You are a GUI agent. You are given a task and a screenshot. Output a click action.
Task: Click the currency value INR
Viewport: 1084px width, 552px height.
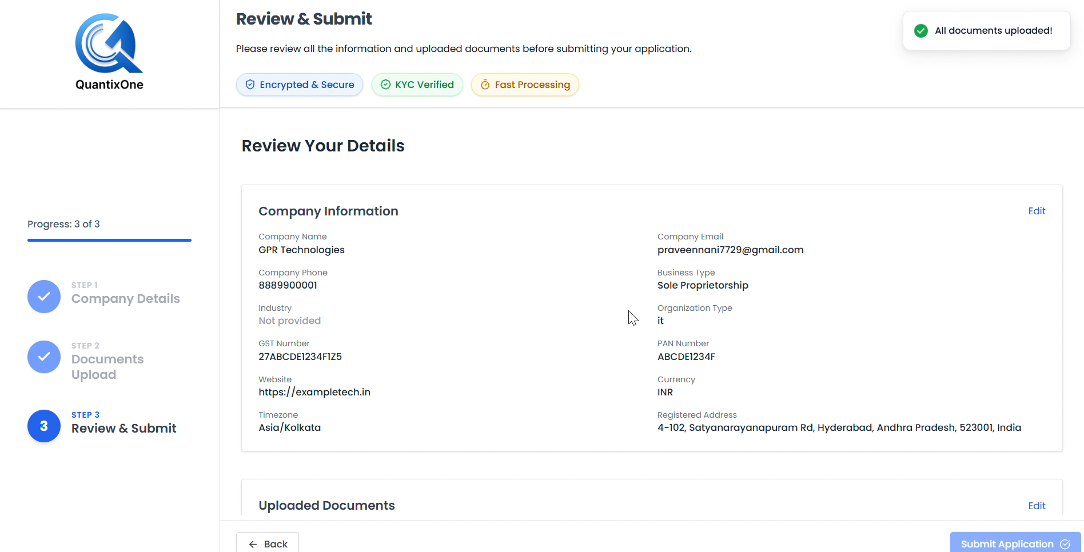tap(665, 392)
